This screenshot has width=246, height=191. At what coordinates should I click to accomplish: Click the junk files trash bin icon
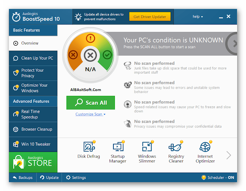(128, 66)
